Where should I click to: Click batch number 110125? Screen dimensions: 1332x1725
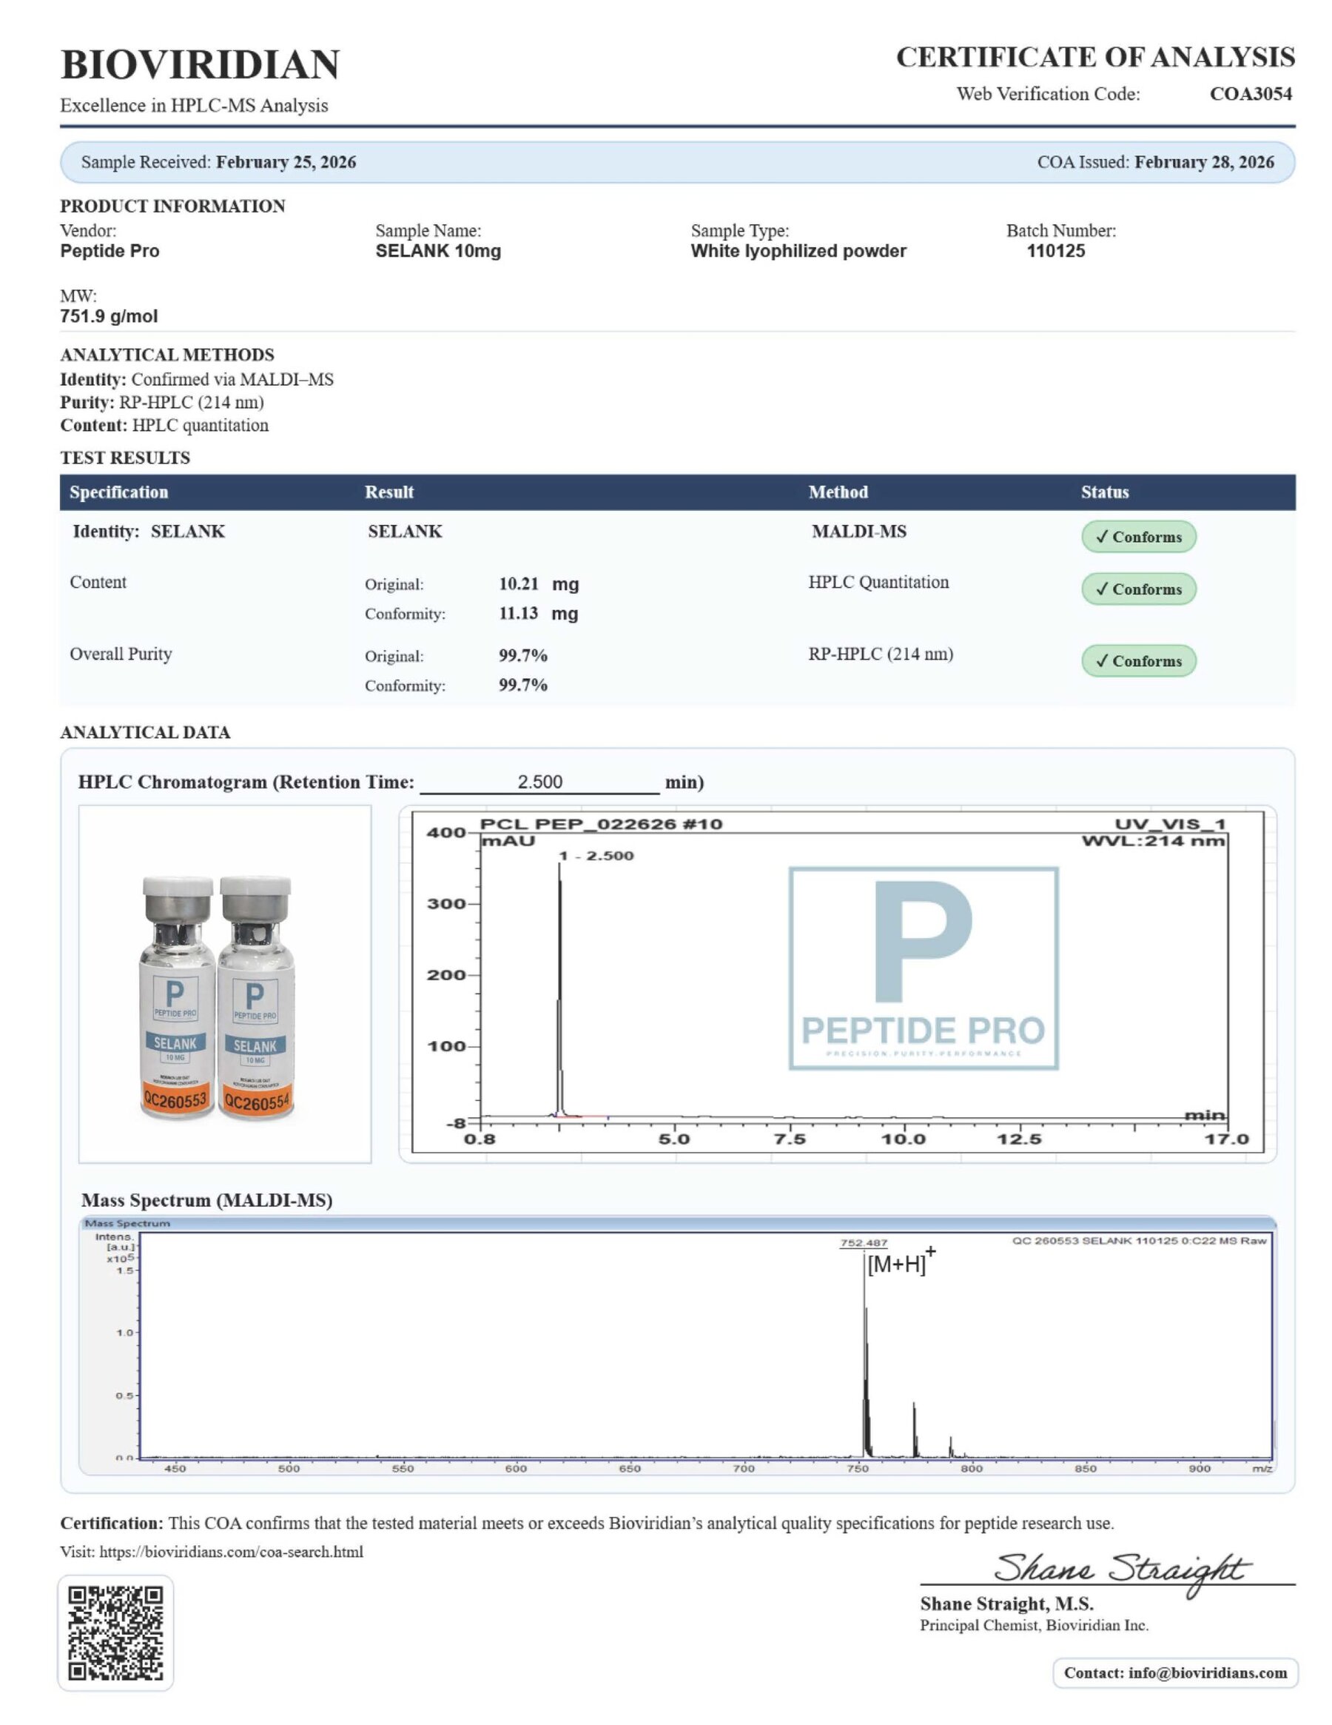1056,251
